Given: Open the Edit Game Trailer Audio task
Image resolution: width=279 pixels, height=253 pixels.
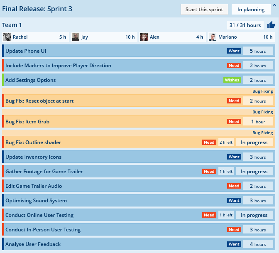Looking at the screenshot, I should (139, 186).
